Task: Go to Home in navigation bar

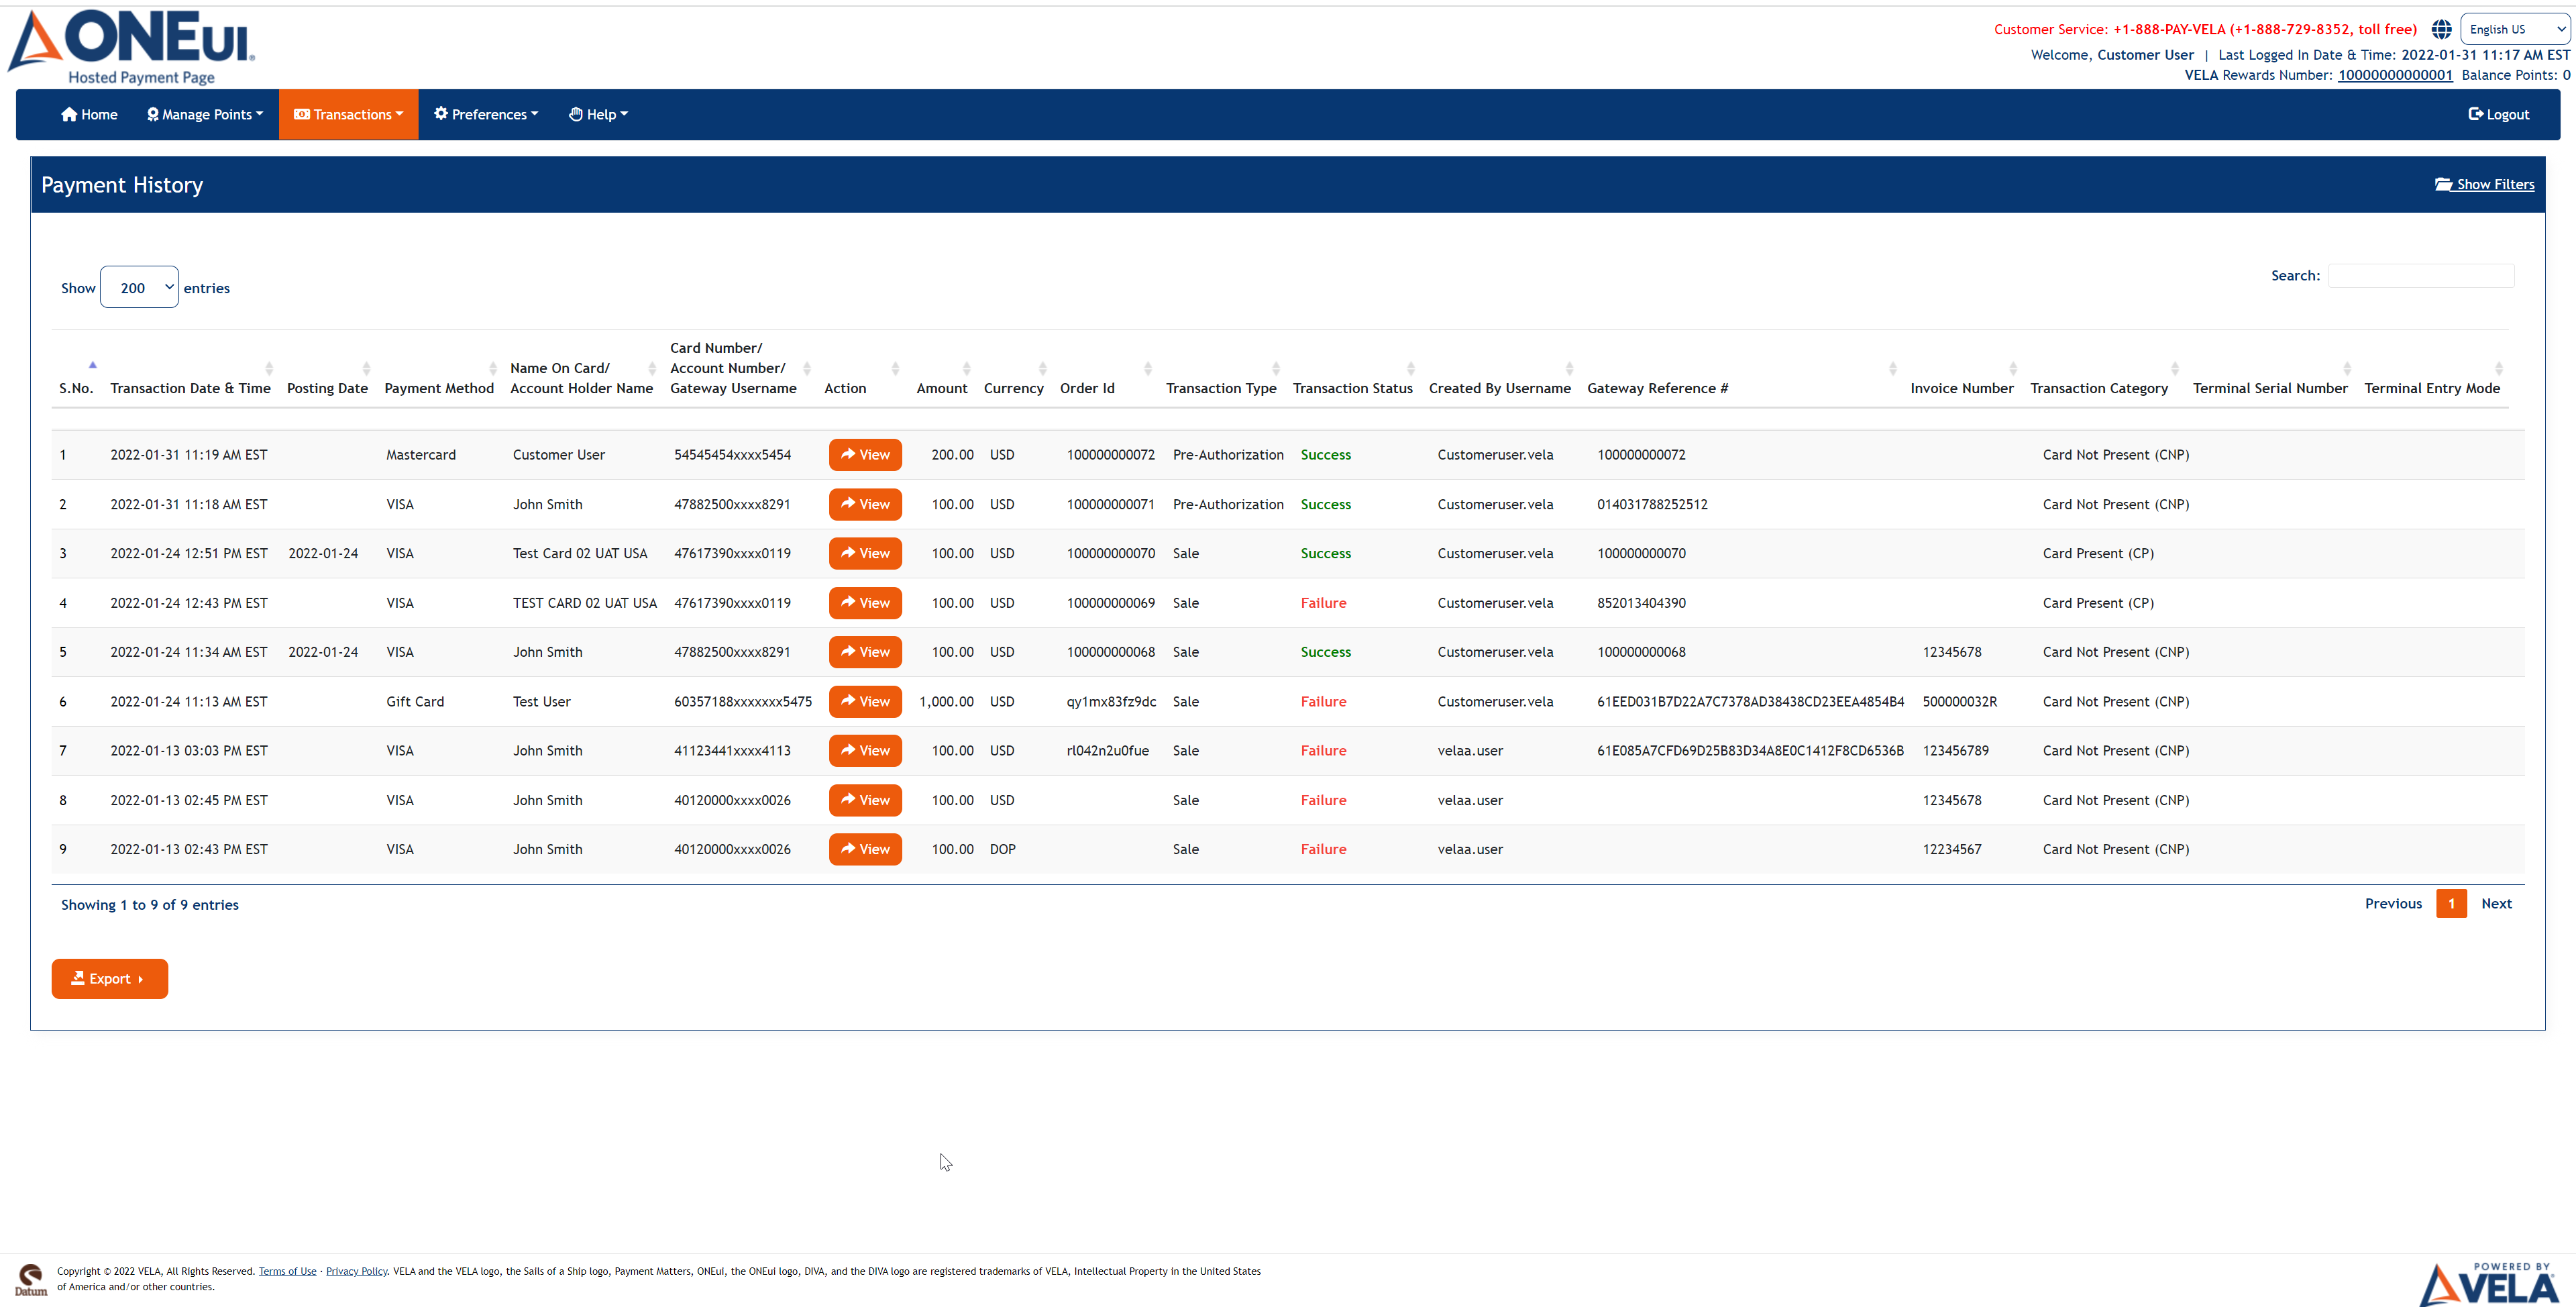Action: pyautogui.click(x=89, y=114)
